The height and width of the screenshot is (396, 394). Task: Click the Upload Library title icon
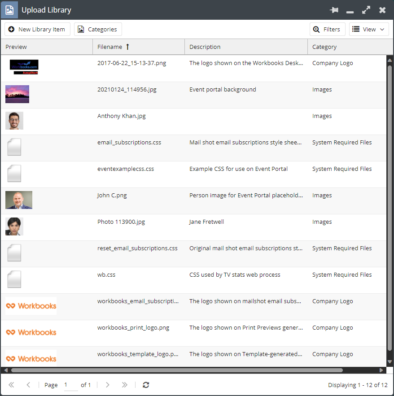[x=9, y=10]
